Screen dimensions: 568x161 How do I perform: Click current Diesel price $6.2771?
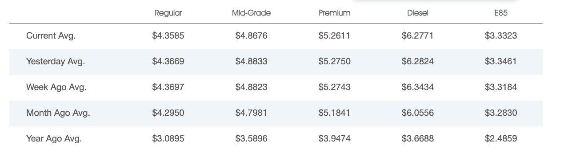point(417,36)
